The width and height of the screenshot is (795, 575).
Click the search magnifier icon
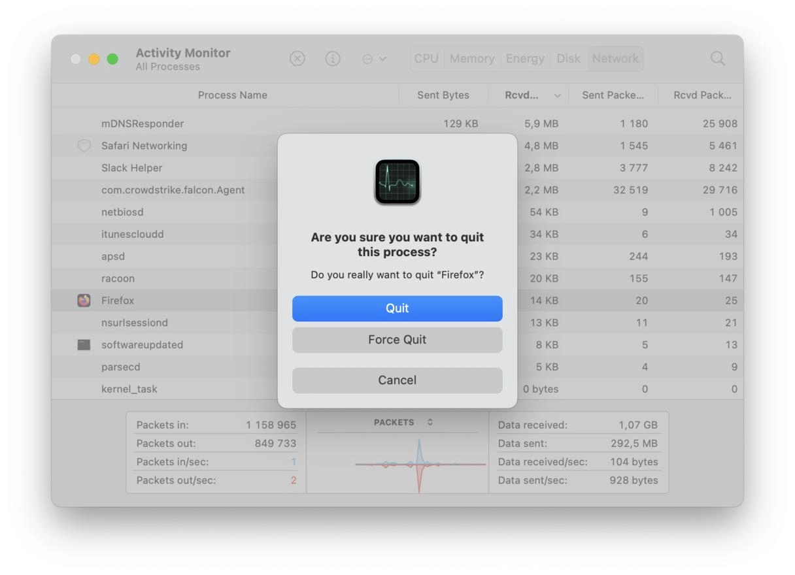[x=718, y=59]
